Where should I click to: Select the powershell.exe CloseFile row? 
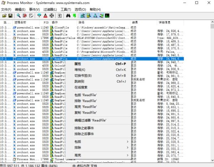[x=92, y=27]
